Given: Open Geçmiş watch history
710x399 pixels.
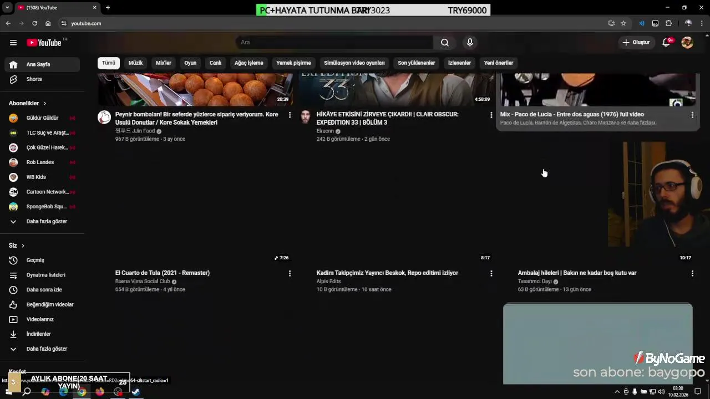Looking at the screenshot, I should 42,260.
